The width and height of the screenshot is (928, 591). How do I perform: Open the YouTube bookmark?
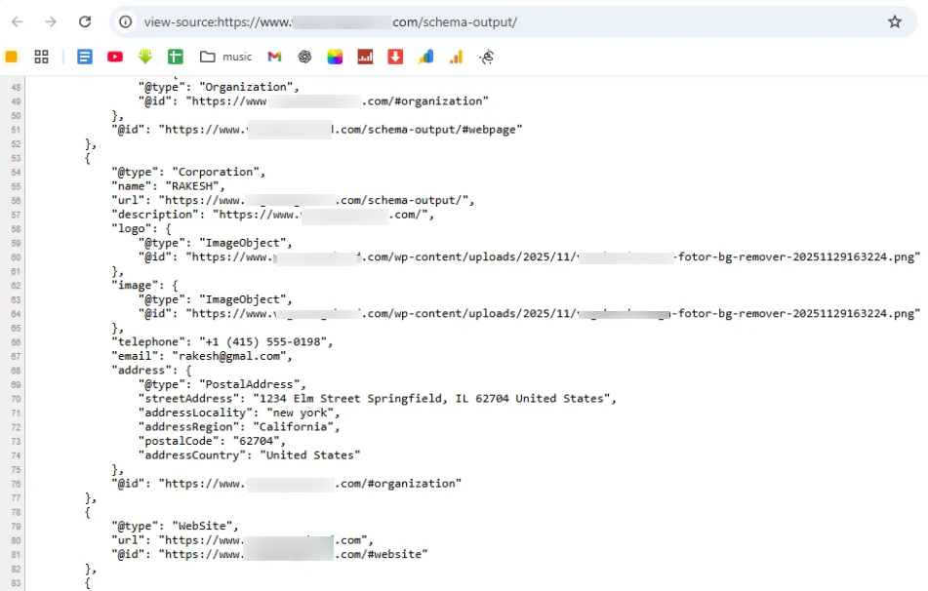(114, 57)
